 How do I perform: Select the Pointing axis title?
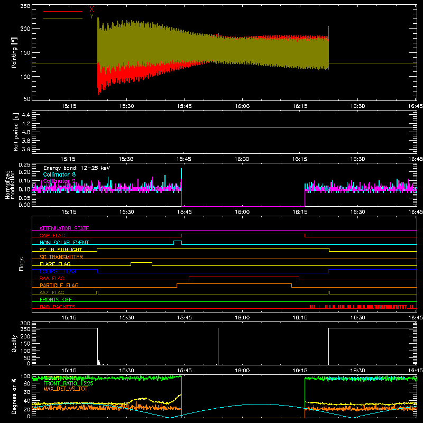[14, 52]
